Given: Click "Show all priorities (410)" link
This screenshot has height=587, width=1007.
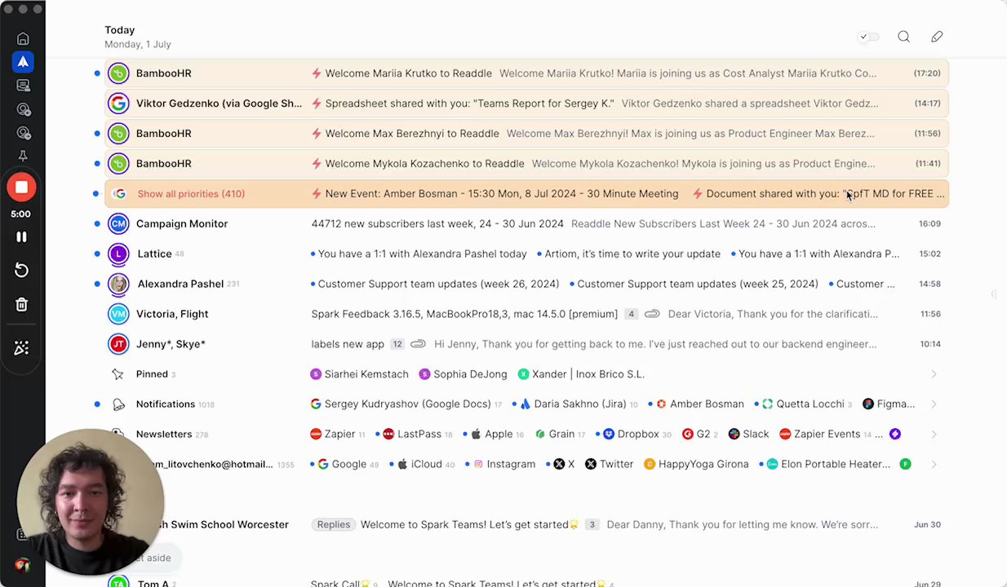Looking at the screenshot, I should (191, 194).
